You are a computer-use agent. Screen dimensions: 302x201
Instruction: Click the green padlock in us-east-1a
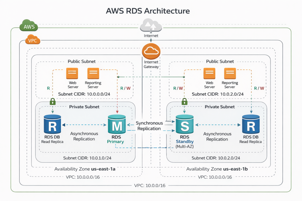pyautogui.click(x=53, y=102)
